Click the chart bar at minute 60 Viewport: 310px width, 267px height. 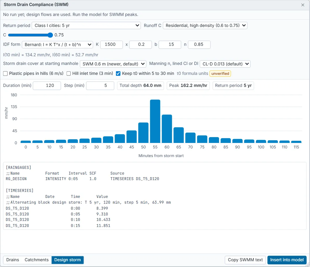point(167,129)
